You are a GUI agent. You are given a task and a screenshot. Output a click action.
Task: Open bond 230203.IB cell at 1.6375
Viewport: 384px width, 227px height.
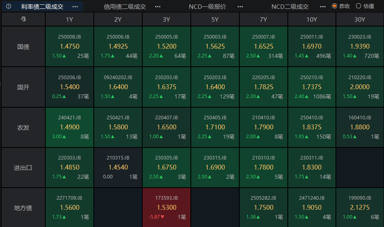click(x=166, y=87)
